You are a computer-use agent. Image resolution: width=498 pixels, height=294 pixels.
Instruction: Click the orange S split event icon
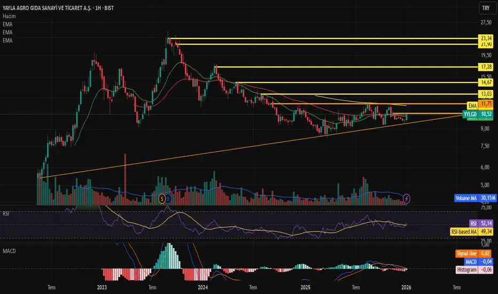[162, 199]
